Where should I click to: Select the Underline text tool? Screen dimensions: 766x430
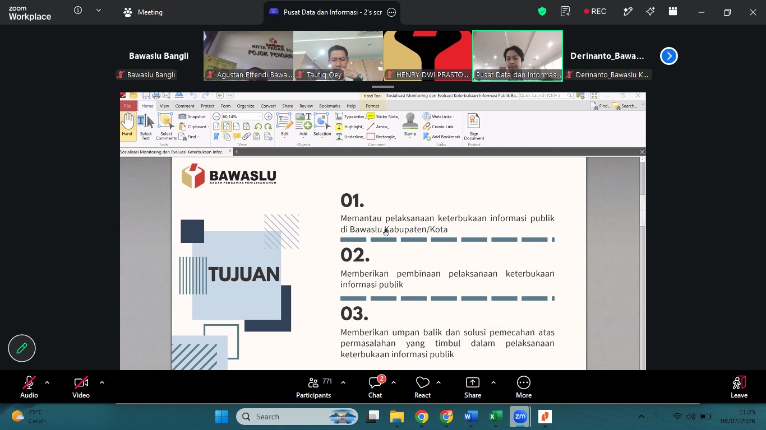coord(350,137)
